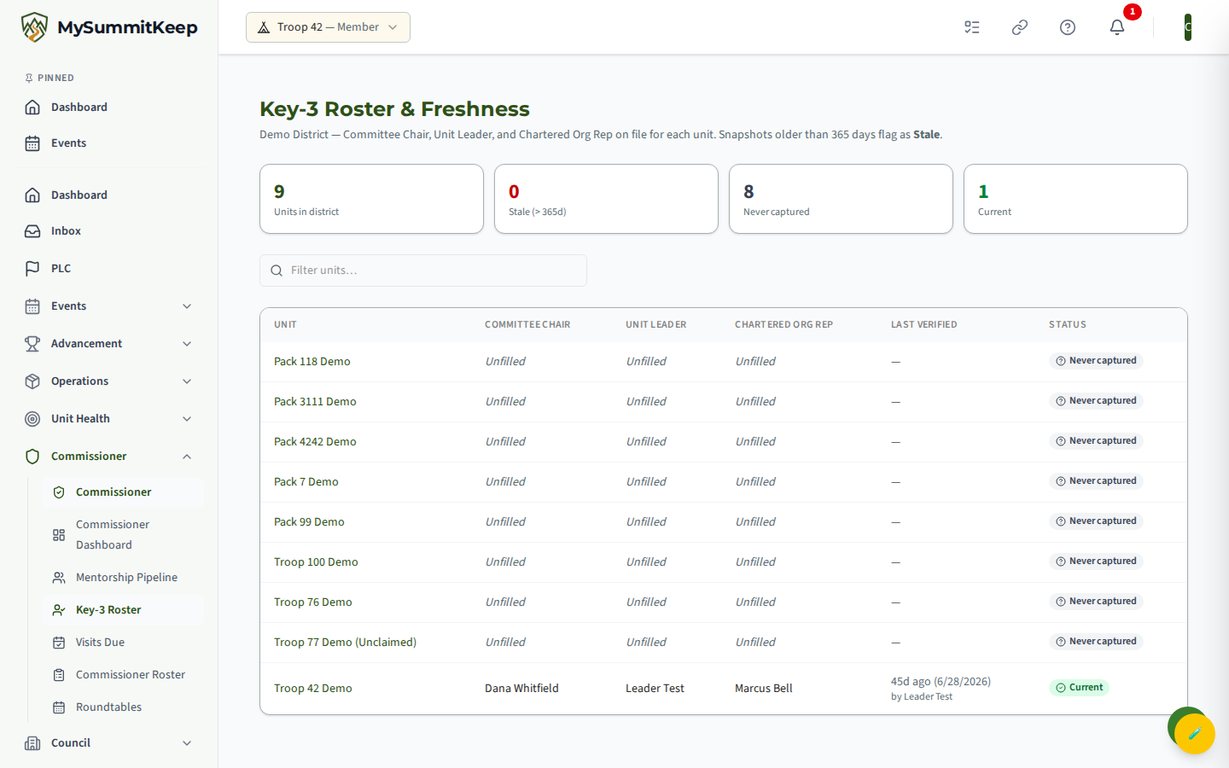Click the Filter units search field
The height and width of the screenshot is (768, 1229).
pos(423,271)
